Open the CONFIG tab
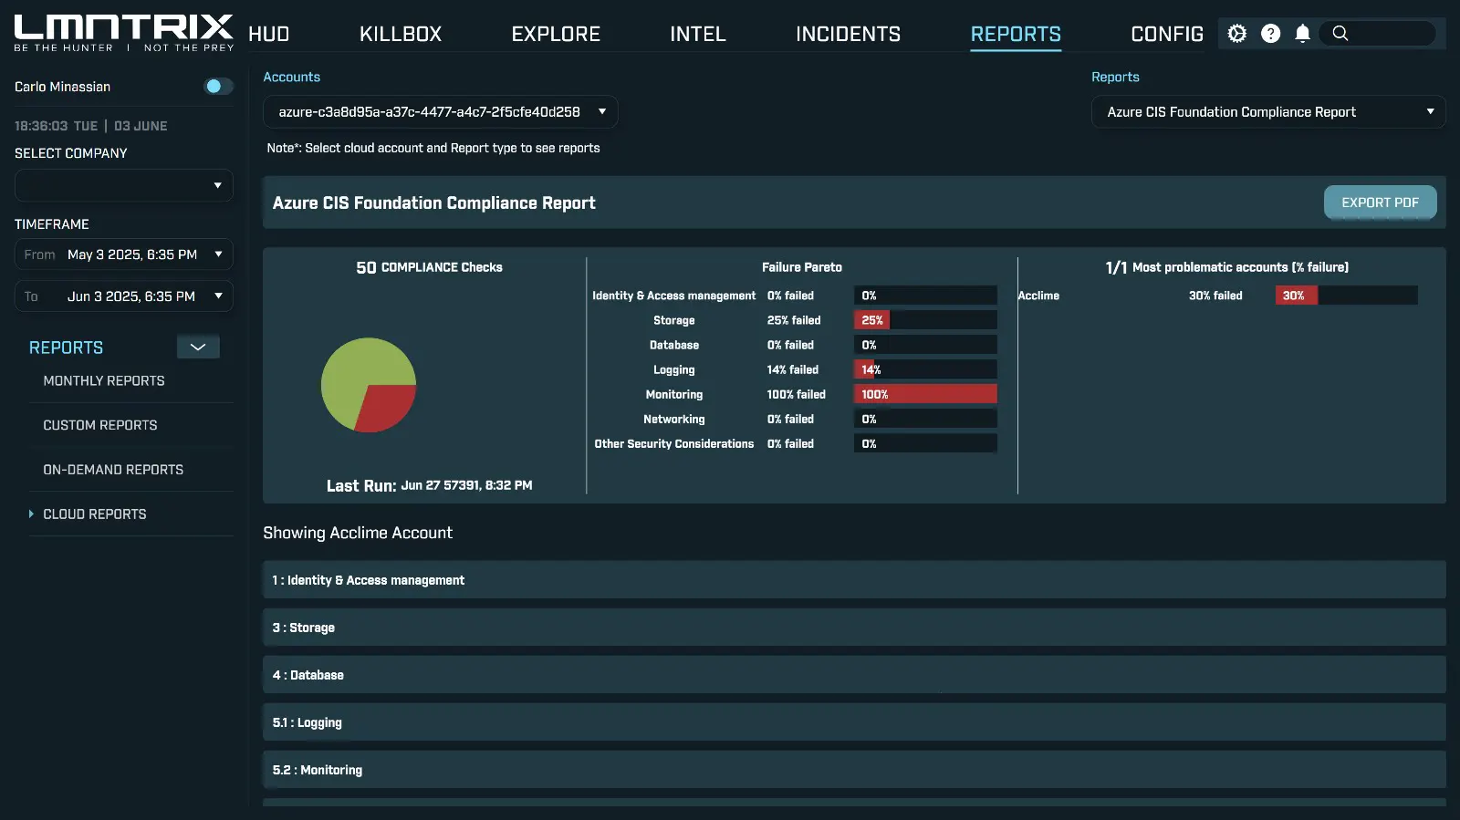1460x820 pixels. tap(1167, 34)
